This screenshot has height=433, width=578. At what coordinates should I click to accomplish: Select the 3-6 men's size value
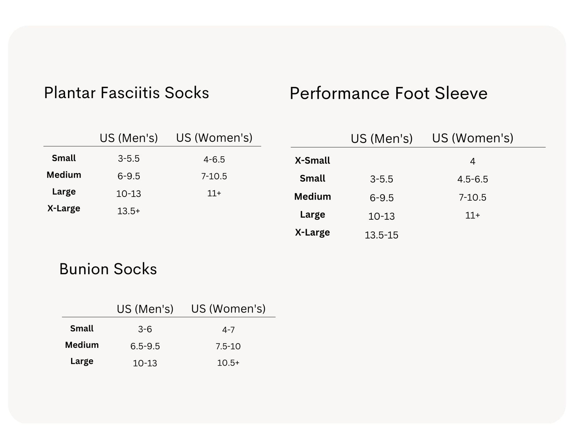click(145, 329)
